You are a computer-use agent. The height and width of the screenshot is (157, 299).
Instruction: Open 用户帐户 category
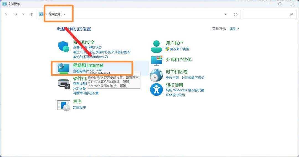point(174,43)
